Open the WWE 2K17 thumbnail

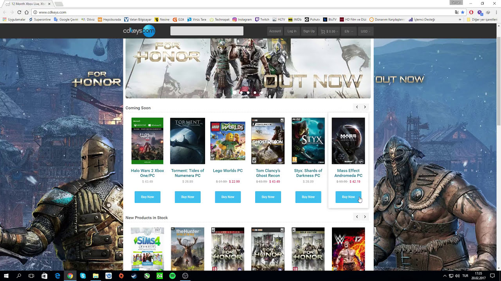348,249
